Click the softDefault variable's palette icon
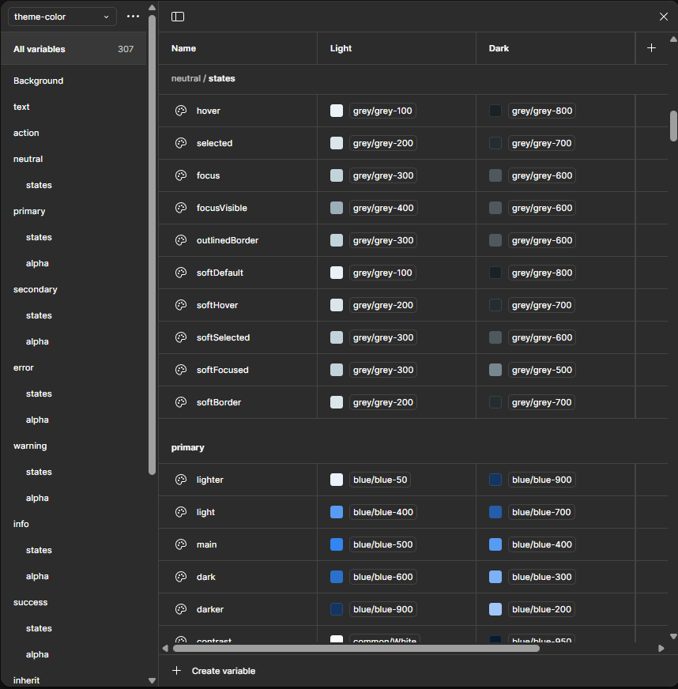This screenshot has height=689, width=678. pyautogui.click(x=181, y=273)
